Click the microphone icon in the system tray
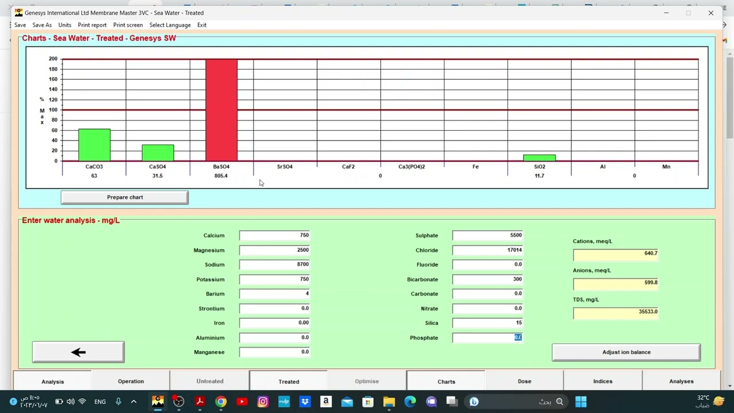The width and height of the screenshot is (734, 413). [x=118, y=402]
